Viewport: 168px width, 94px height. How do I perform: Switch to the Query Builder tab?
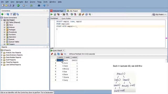coord(66,19)
